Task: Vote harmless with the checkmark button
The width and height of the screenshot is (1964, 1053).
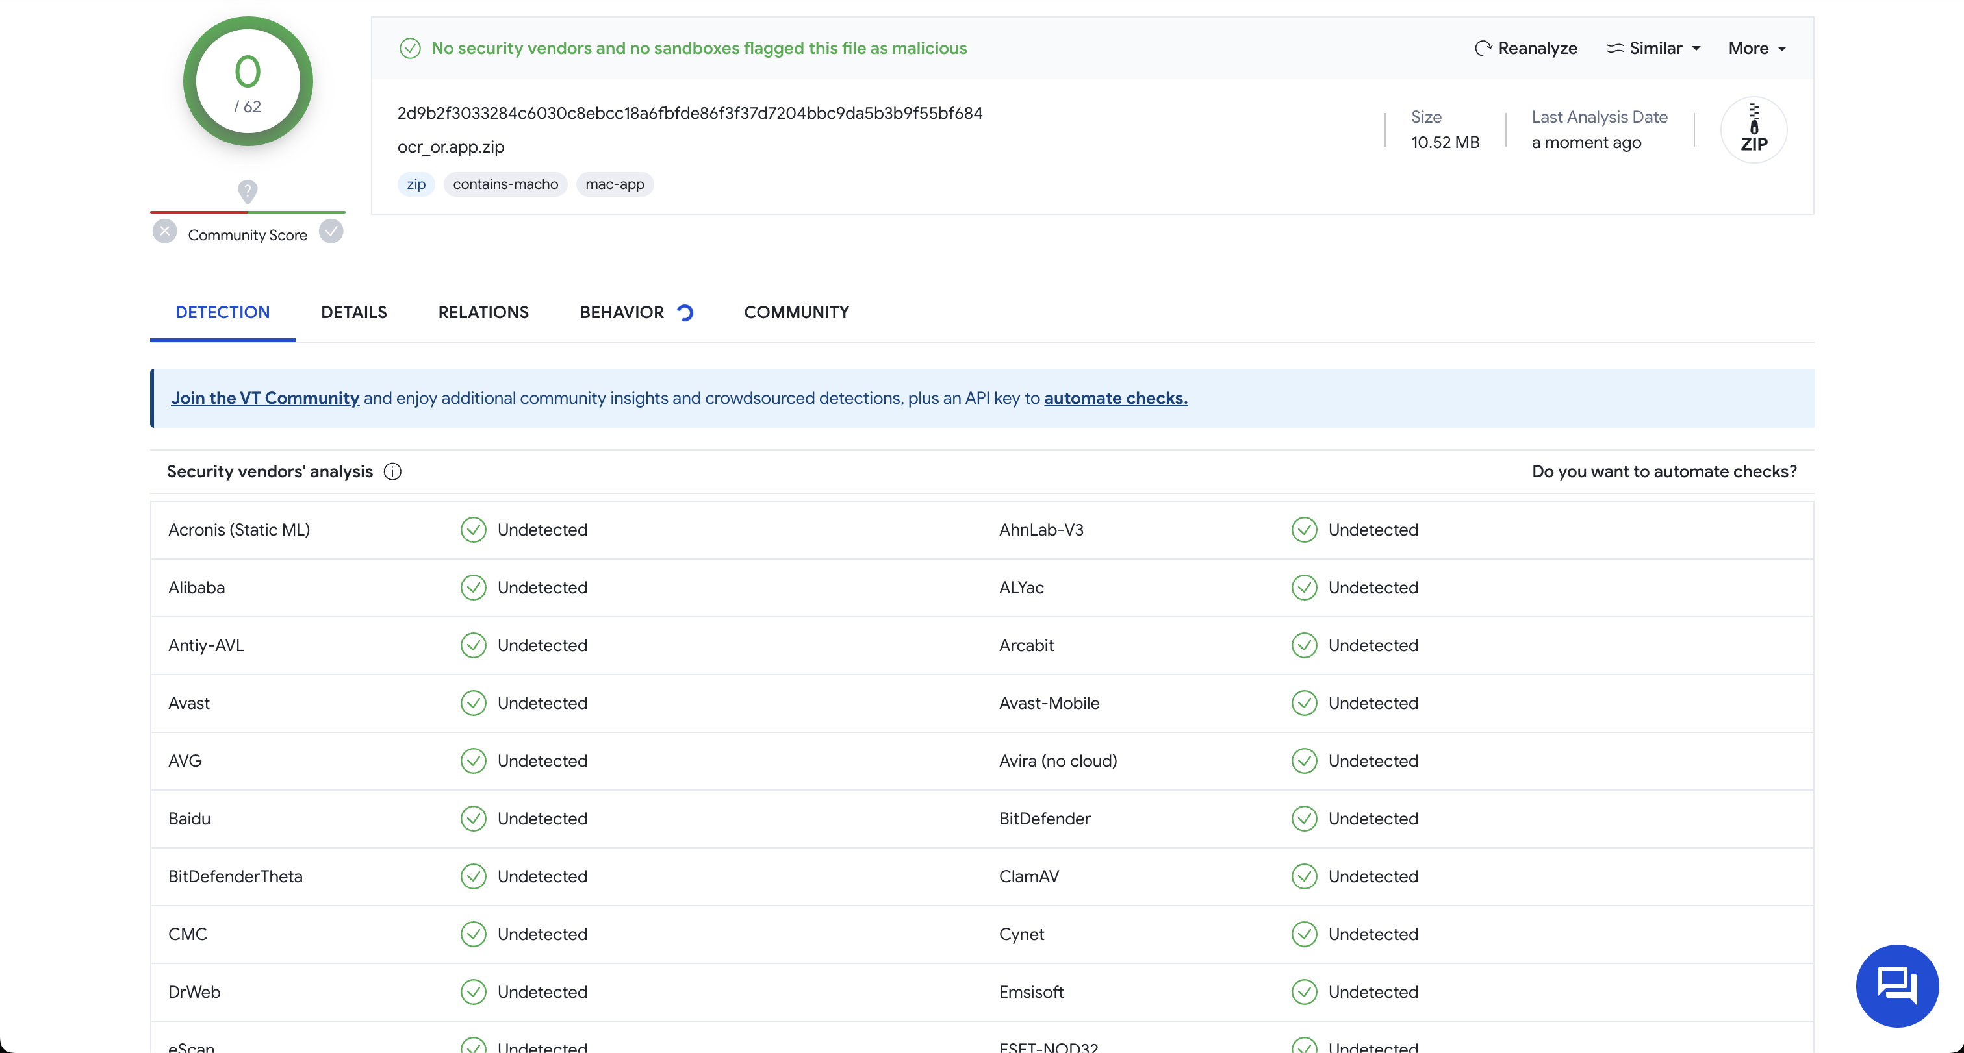Action: (331, 232)
